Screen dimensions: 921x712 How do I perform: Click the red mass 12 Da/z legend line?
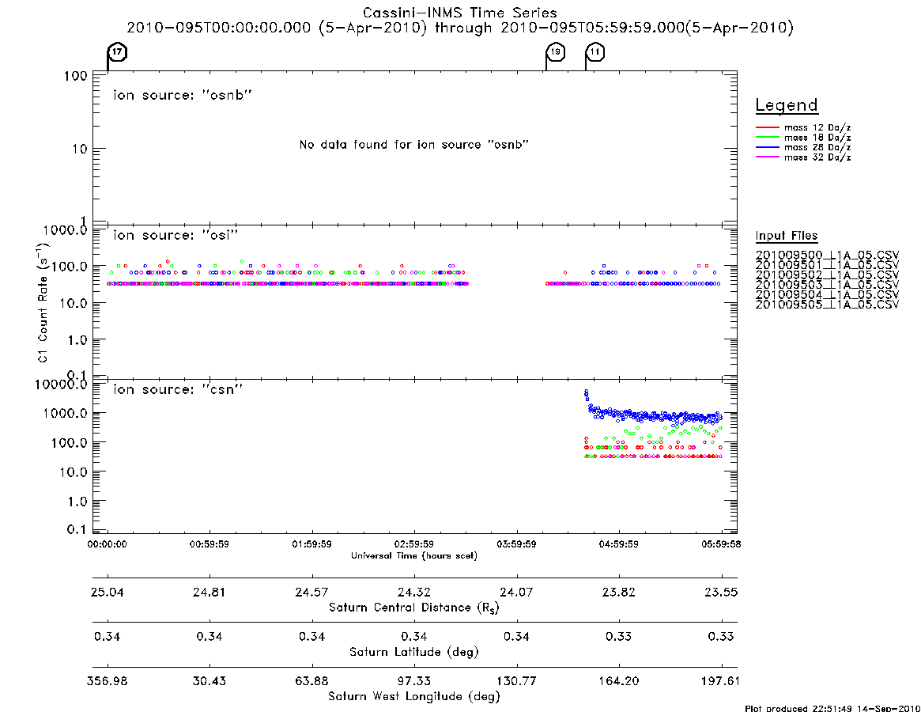(x=767, y=127)
